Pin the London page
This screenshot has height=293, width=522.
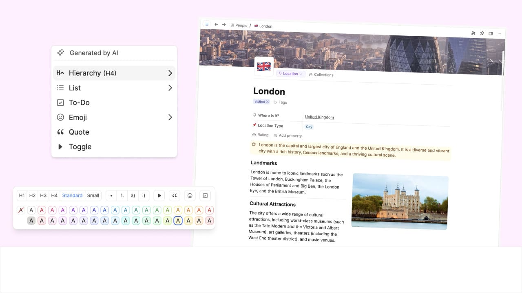click(x=482, y=33)
